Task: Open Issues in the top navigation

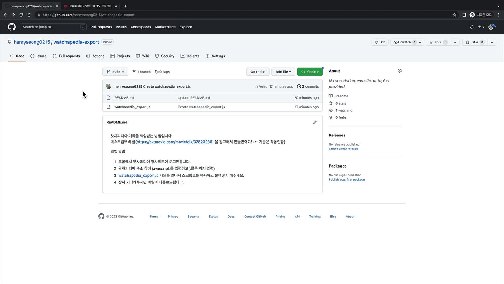Action: (121, 27)
